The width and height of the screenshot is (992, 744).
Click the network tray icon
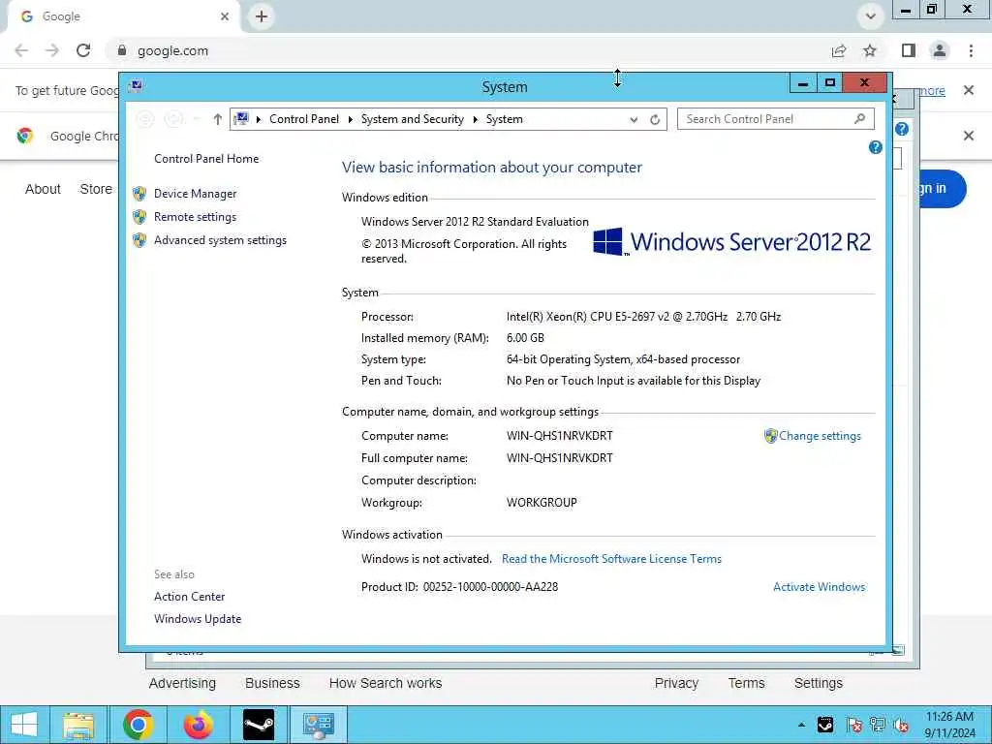tap(878, 725)
